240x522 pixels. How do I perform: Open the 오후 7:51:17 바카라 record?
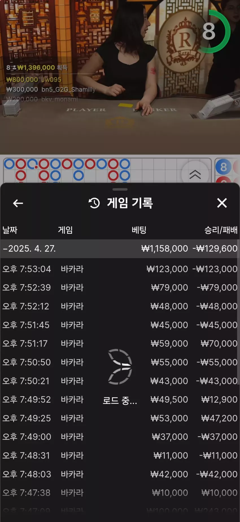(x=120, y=343)
